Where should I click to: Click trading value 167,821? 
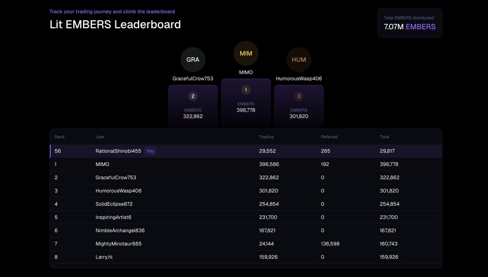[267, 231]
